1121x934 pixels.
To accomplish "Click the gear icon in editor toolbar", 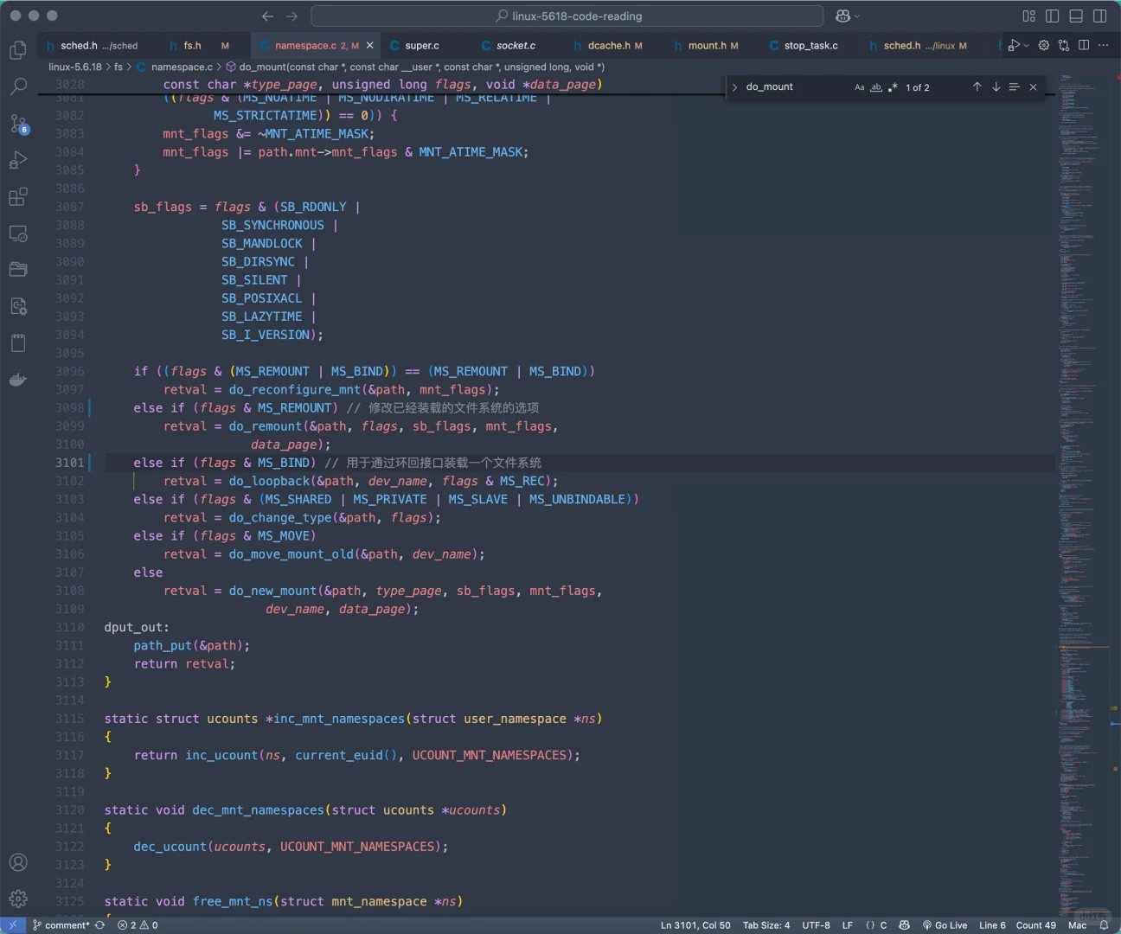I will pyautogui.click(x=1044, y=46).
